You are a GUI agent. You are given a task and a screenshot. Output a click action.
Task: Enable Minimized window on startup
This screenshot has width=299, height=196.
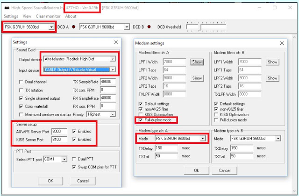point(21,115)
